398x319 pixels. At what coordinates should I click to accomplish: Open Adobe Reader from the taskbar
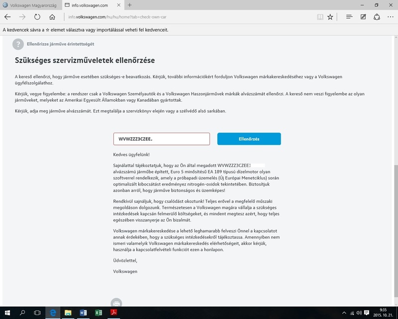point(114,313)
